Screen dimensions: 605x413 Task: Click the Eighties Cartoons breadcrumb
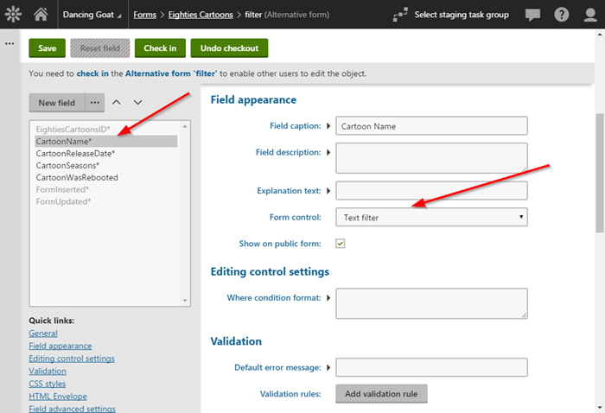tap(201, 15)
